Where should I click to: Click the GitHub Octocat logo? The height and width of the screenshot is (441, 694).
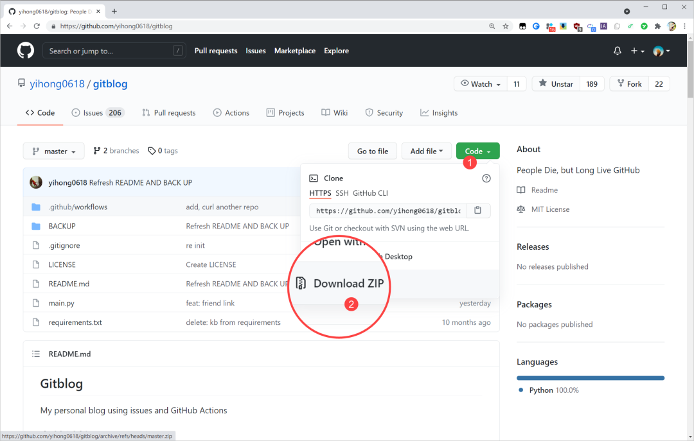pyautogui.click(x=24, y=50)
